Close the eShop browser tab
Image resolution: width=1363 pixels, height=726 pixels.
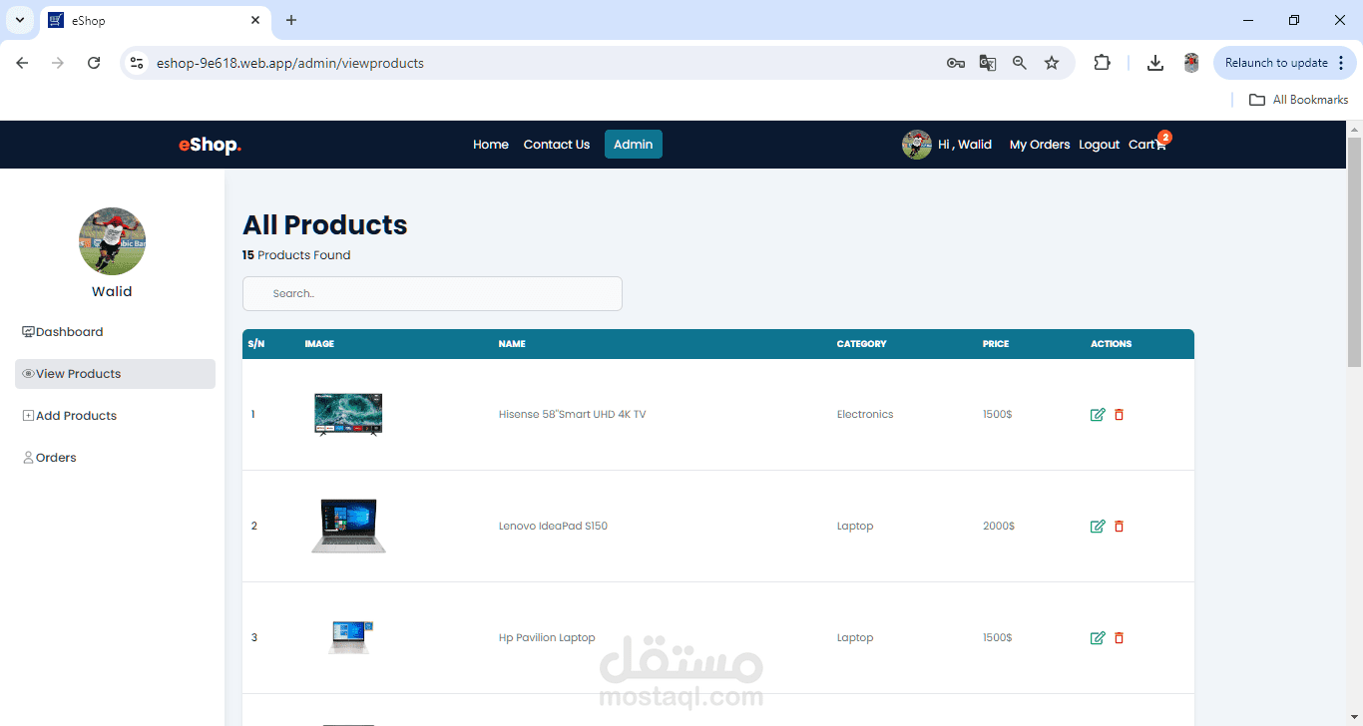[x=255, y=20]
